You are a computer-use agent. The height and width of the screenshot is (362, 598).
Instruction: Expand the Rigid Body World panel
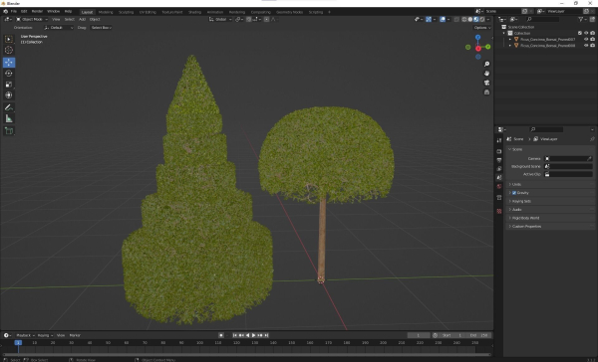[x=551, y=218]
